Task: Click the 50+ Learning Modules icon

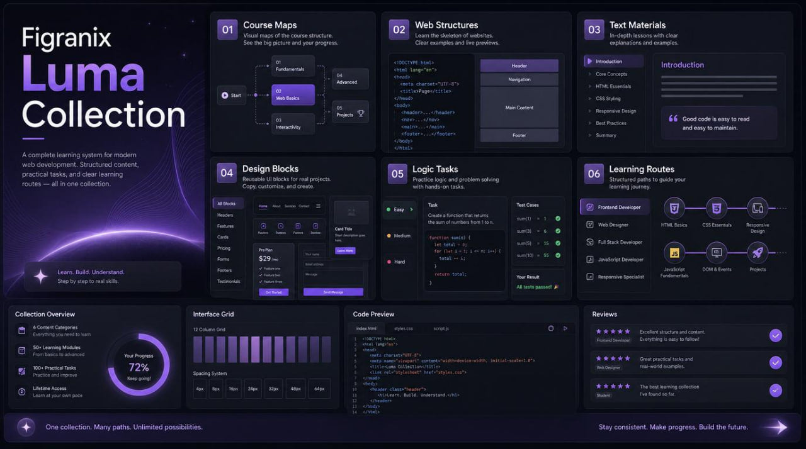Action: (21, 350)
